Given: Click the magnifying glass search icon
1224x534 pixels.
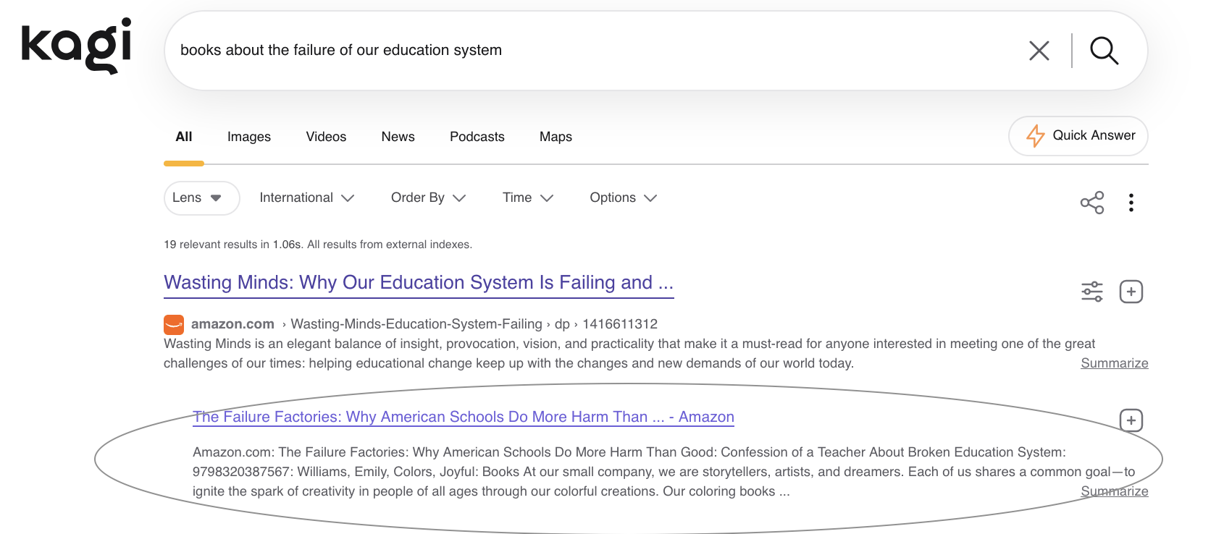Looking at the screenshot, I should pyautogui.click(x=1104, y=51).
